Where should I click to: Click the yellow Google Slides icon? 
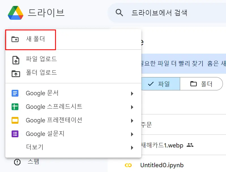click(x=15, y=120)
